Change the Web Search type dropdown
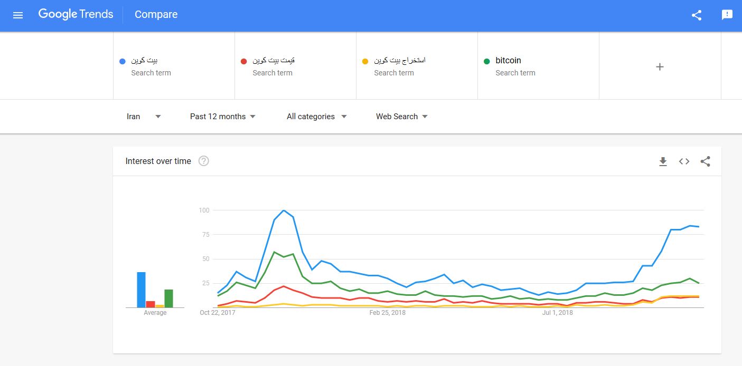The image size is (742, 366). pyautogui.click(x=401, y=117)
